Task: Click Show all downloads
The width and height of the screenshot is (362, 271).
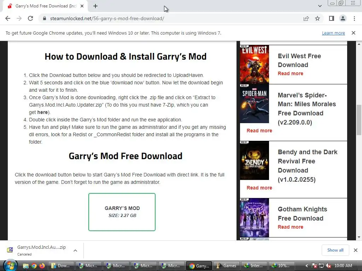Action: point(335,250)
